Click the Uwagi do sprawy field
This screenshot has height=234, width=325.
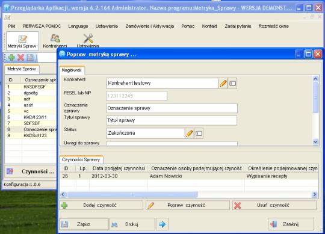click(x=172, y=143)
